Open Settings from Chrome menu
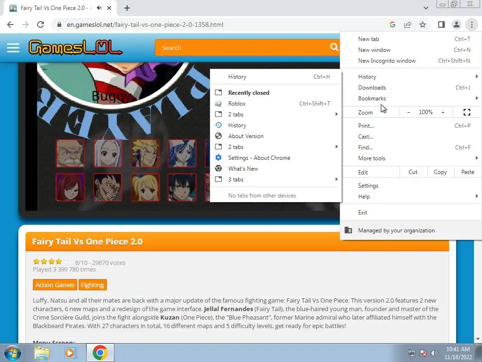This screenshot has height=362, width=482. tap(411, 186)
